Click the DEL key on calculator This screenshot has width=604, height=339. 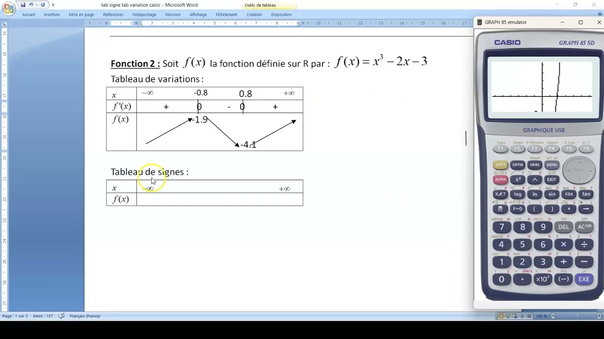click(563, 227)
